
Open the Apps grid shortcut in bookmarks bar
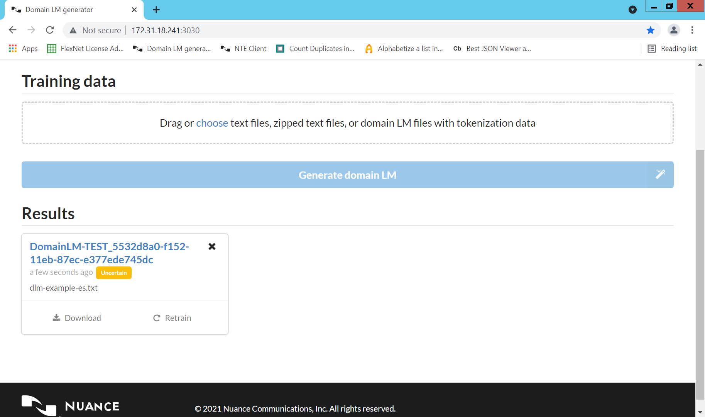click(23, 49)
